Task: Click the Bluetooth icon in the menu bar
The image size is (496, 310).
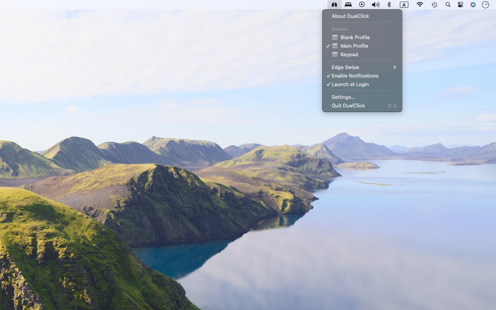Action: pyautogui.click(x=389, y=5)
